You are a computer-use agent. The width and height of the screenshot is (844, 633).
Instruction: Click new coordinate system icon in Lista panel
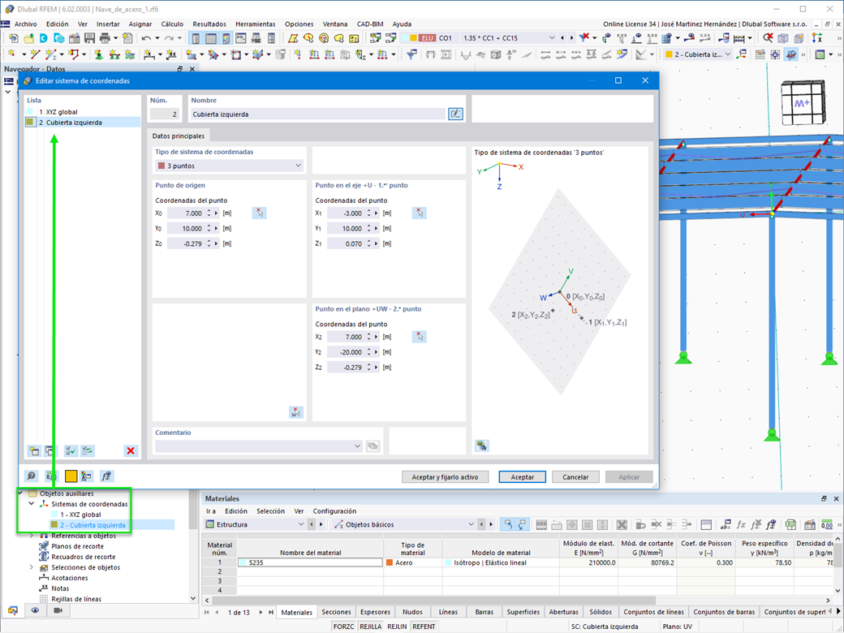34,450
